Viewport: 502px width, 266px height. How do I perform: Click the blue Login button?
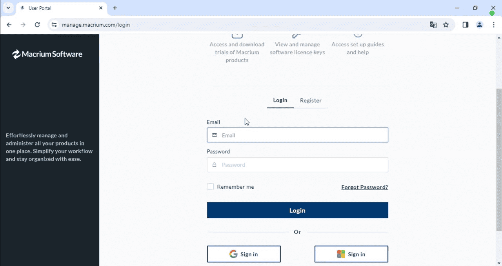tap(298, 210)
